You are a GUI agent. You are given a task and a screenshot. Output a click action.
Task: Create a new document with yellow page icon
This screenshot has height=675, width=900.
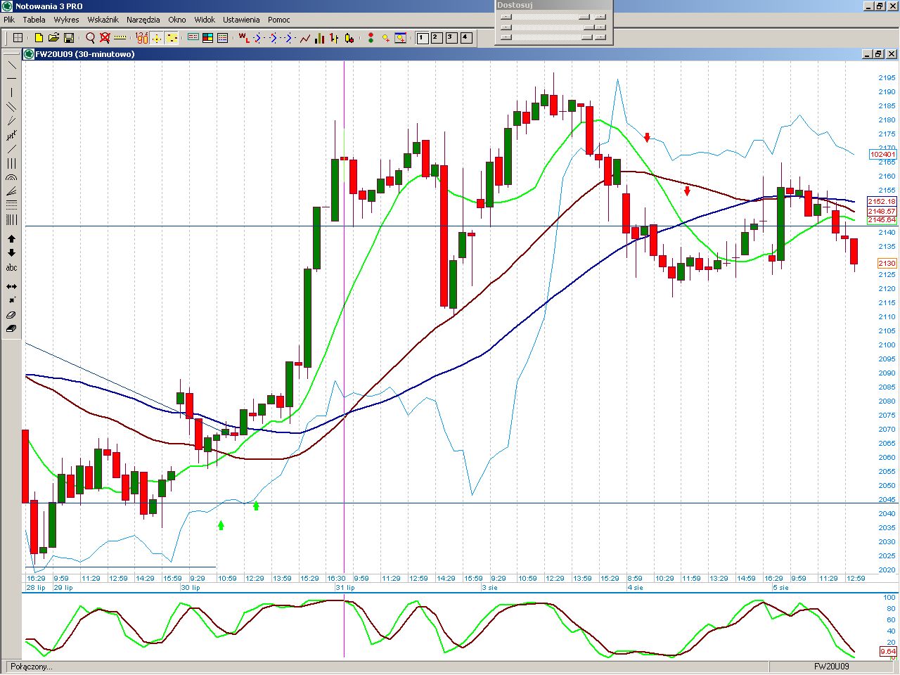[39, 38]
